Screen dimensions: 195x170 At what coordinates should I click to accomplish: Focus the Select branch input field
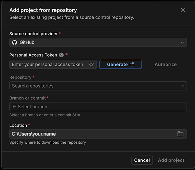click(97, 107)
